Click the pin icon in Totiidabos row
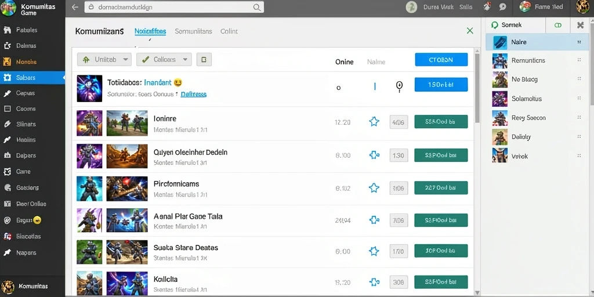 tap(399, 87)
